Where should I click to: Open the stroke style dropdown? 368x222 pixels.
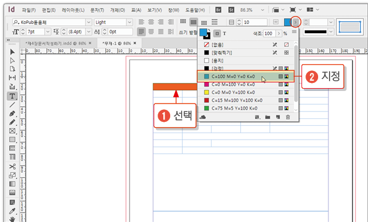(331, 31)
